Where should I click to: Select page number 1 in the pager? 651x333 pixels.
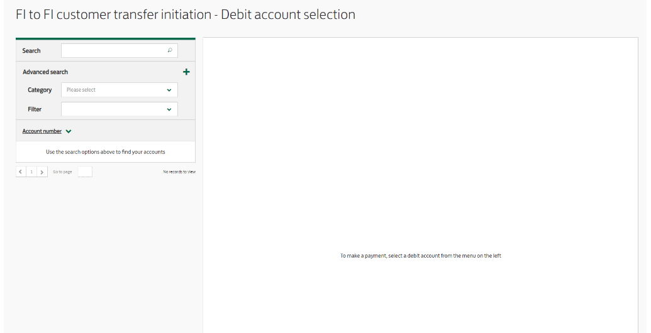pyautogui.click(x=31, y=172)
